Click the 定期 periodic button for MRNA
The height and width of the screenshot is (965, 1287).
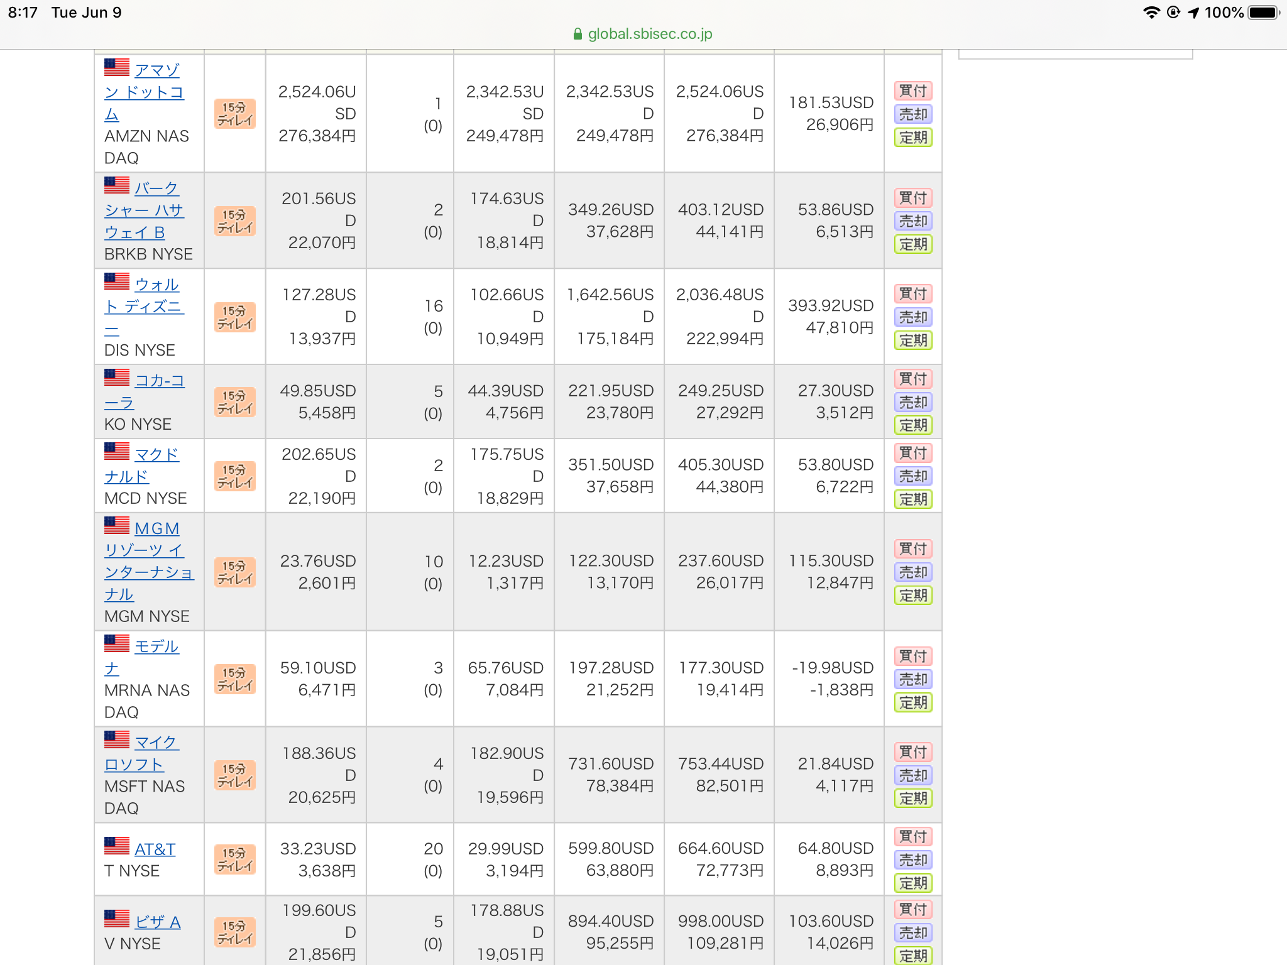click(x=913, y=702)
